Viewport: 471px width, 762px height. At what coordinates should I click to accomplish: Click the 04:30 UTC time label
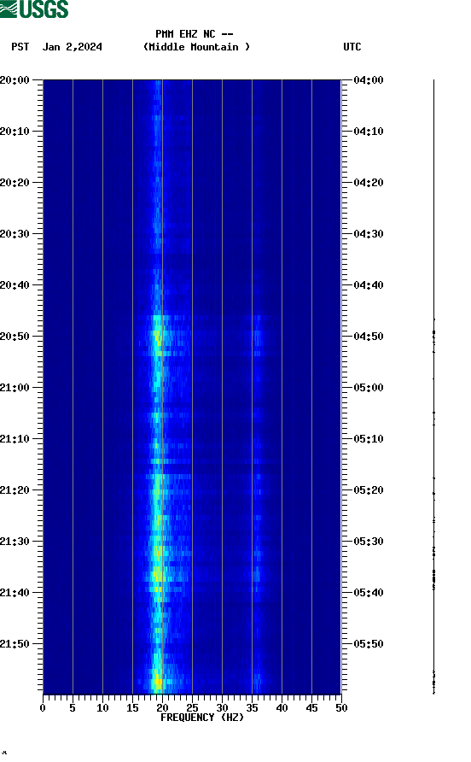(x=369, y=234)
